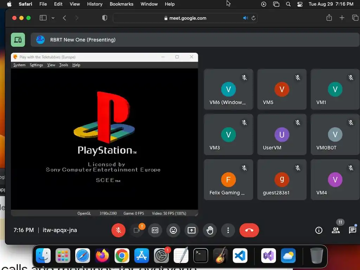The width and height of the screenshot is (360, 270).
Task: Expand the sidebar tab group dropdown arrow
Action: pos(53,18)
